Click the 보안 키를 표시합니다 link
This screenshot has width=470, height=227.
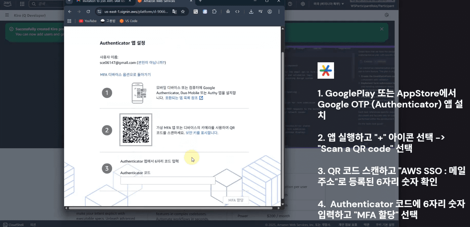pyautogui.click(x=202, y=133)
